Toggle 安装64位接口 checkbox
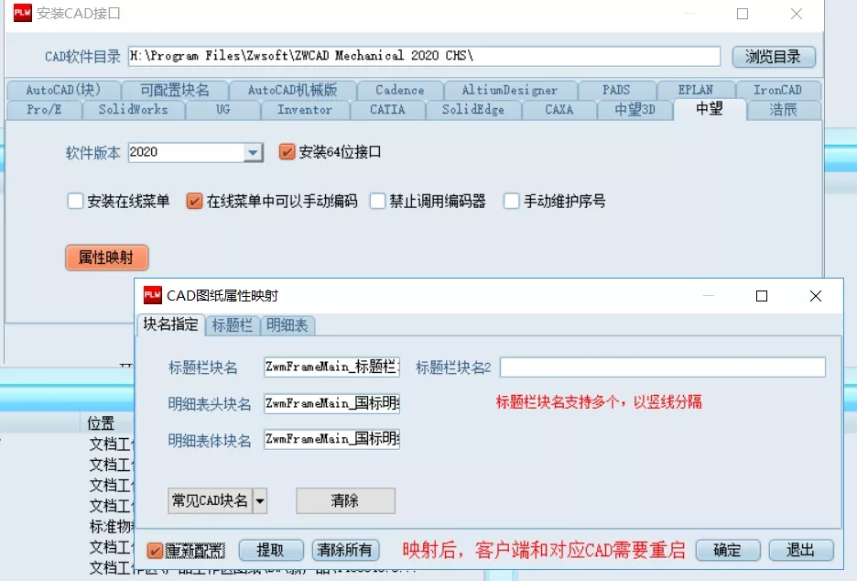Viewport: 857px width, 581px height. [x=287, y=152]
